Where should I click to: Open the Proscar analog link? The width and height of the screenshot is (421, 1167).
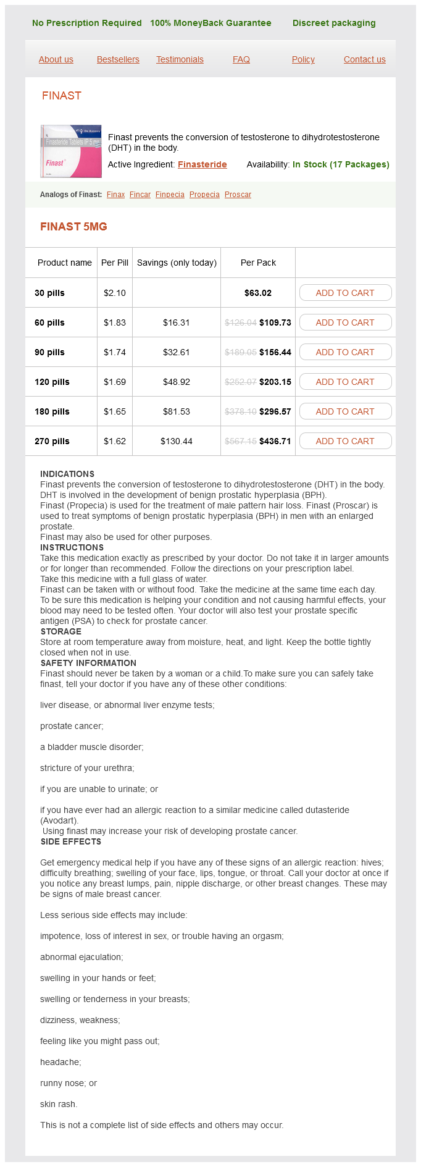238,195
